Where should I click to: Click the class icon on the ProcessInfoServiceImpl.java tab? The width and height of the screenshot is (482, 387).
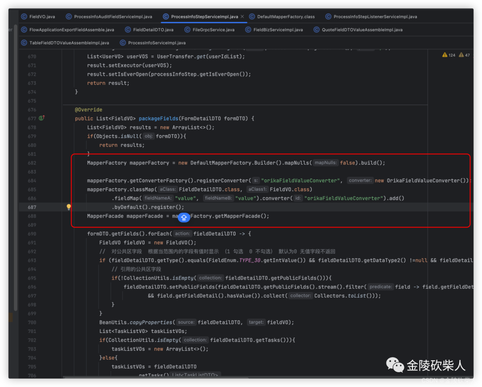(123, 43)
